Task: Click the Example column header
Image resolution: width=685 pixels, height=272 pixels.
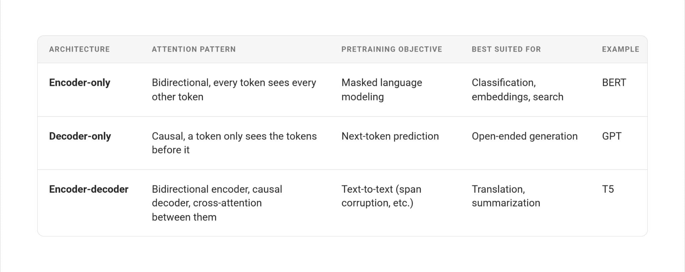Action: tap(620, 49)
